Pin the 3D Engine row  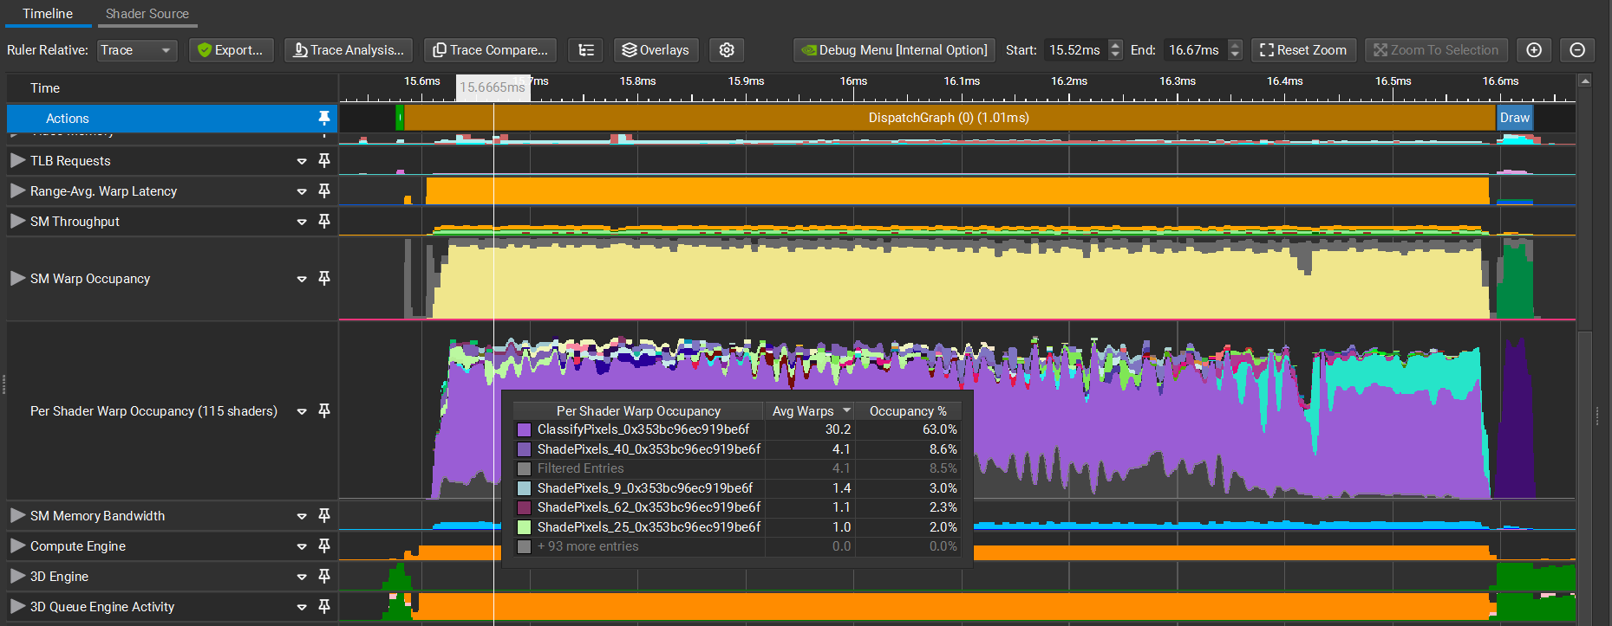(x=324, y=576)
